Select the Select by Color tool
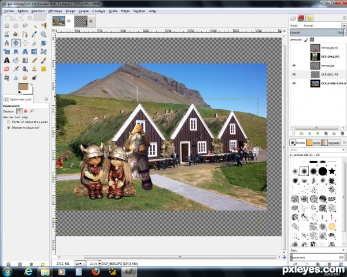This screenshot has width=347, height=277. (43, 25)
